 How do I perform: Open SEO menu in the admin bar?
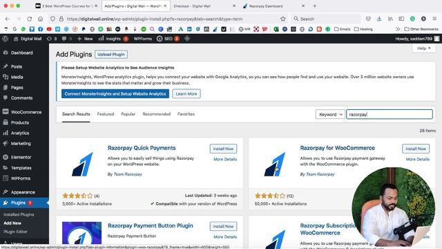(x=168, y=39)
